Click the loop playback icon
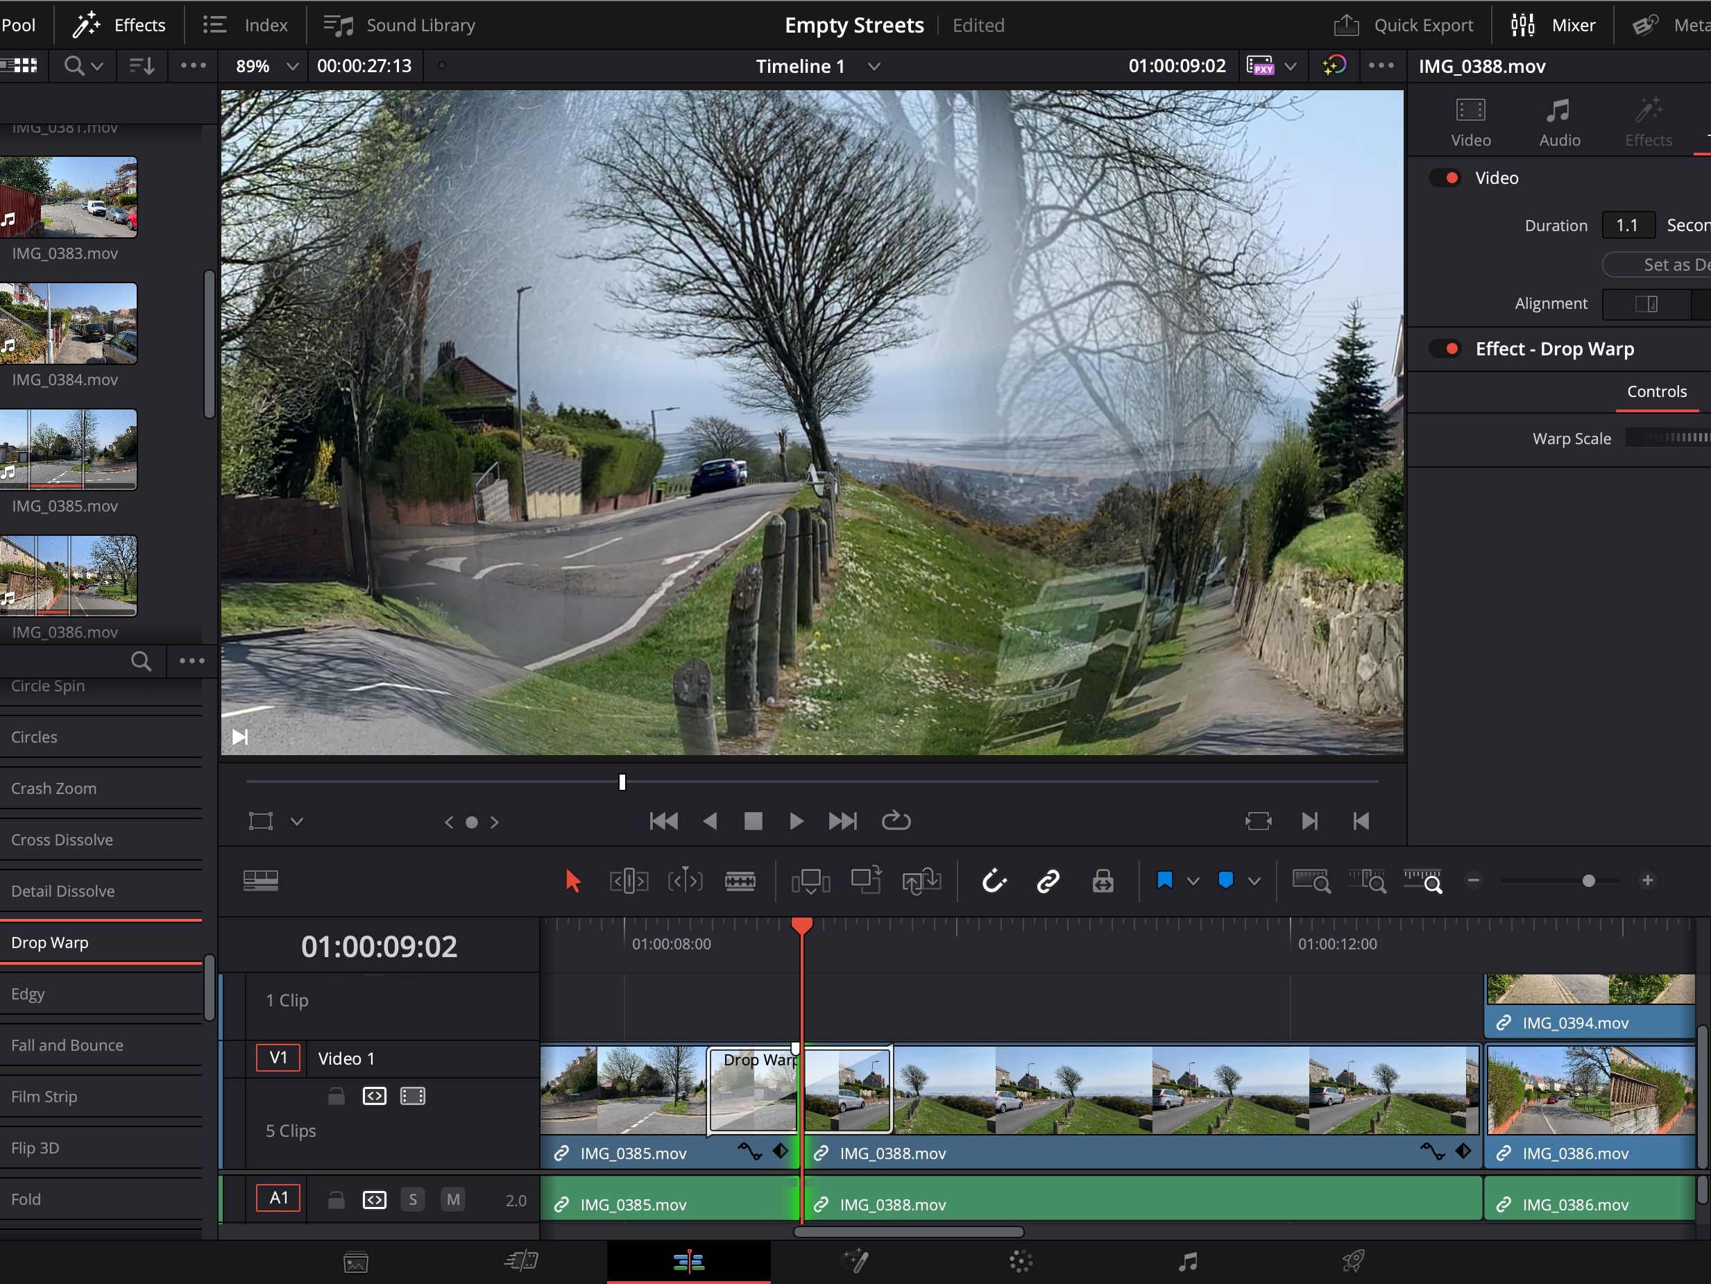This screenshot has height=1284, width=1711. tap(896, 820)
